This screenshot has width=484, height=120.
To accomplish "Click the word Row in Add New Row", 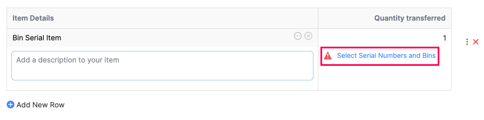I will pyautogui.click(x=58, y=105).
